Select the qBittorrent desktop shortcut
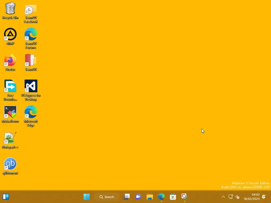 click(x=10, y=166)
